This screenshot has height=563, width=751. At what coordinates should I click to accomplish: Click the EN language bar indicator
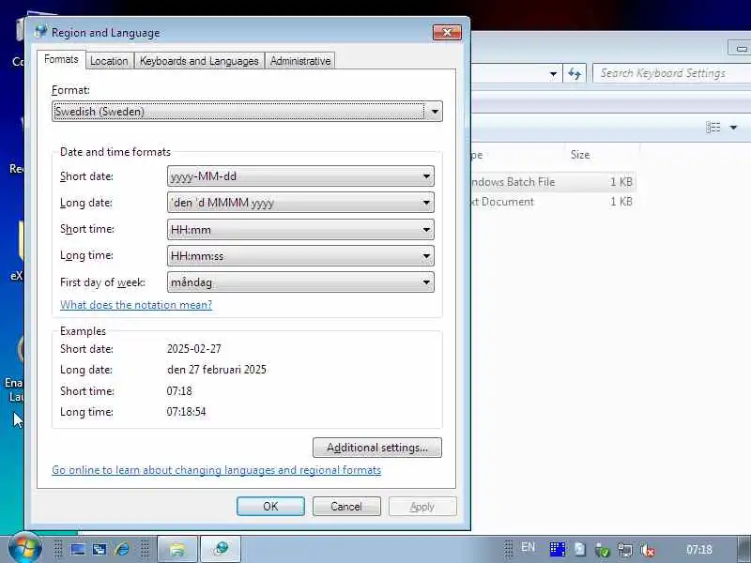528,547
